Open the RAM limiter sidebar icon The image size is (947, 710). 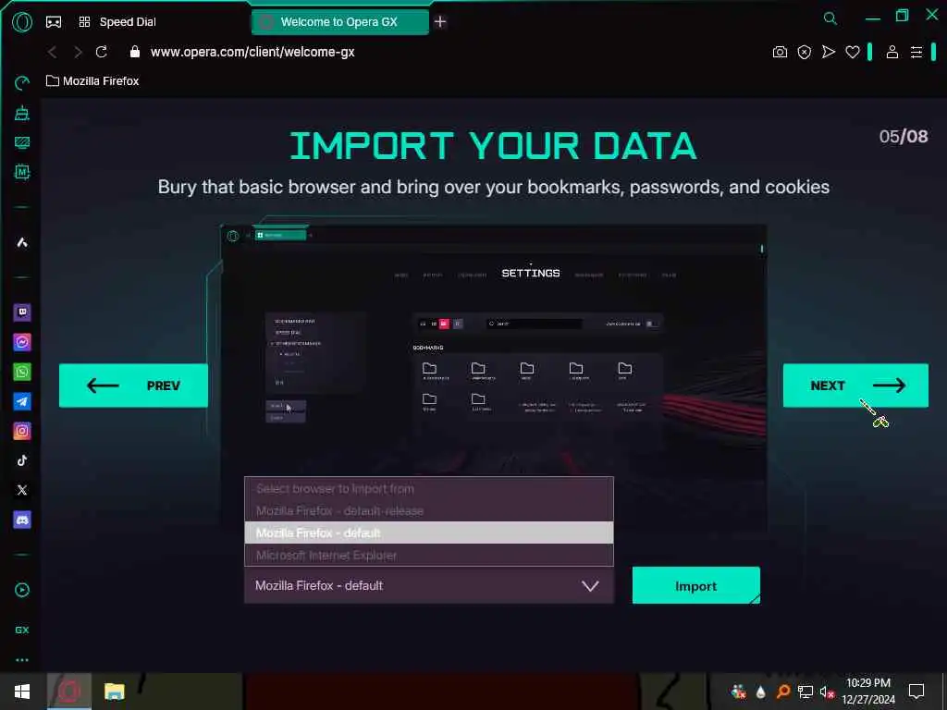pos(22,172)
